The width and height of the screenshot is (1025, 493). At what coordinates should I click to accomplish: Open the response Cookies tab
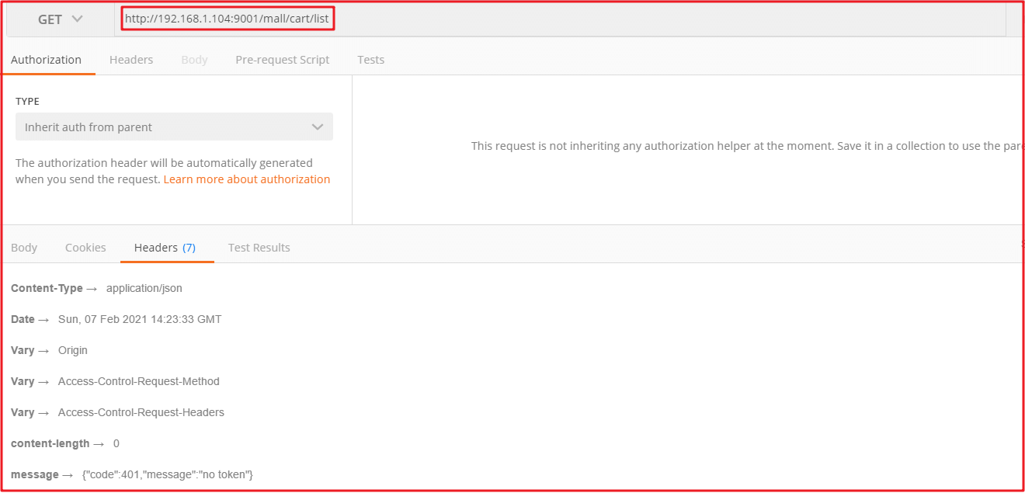(85, 248)
